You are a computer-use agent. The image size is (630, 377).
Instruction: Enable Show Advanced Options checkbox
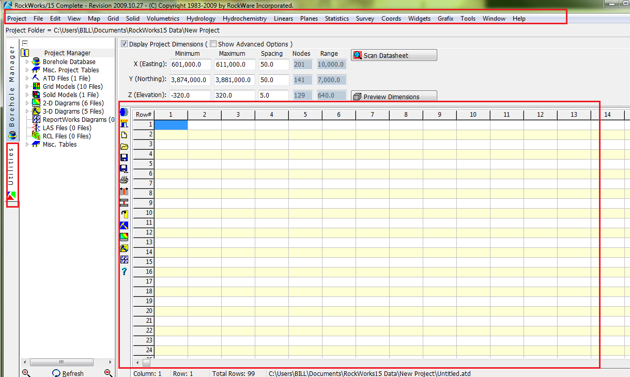(x=213, y=44)
